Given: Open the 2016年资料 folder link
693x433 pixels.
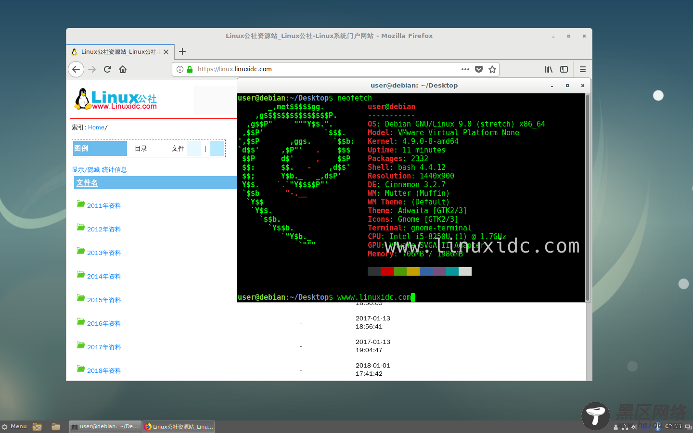Looking at the screenshot, I should coord(104,324).
